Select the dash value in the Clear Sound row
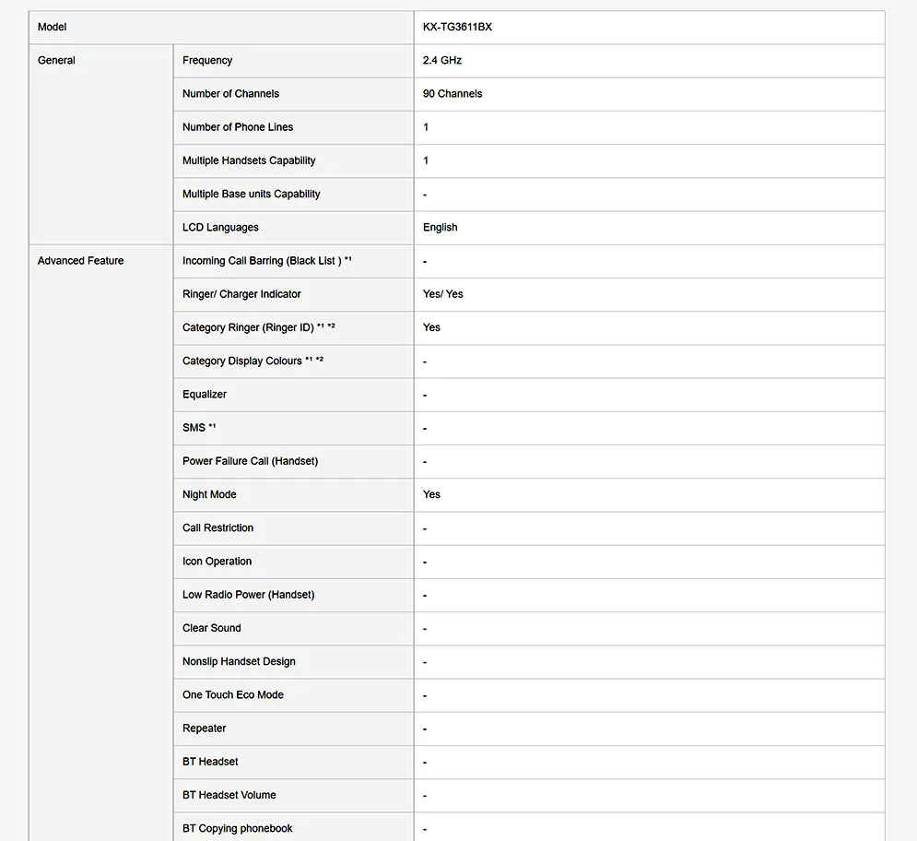 click(x=425, y=629)
